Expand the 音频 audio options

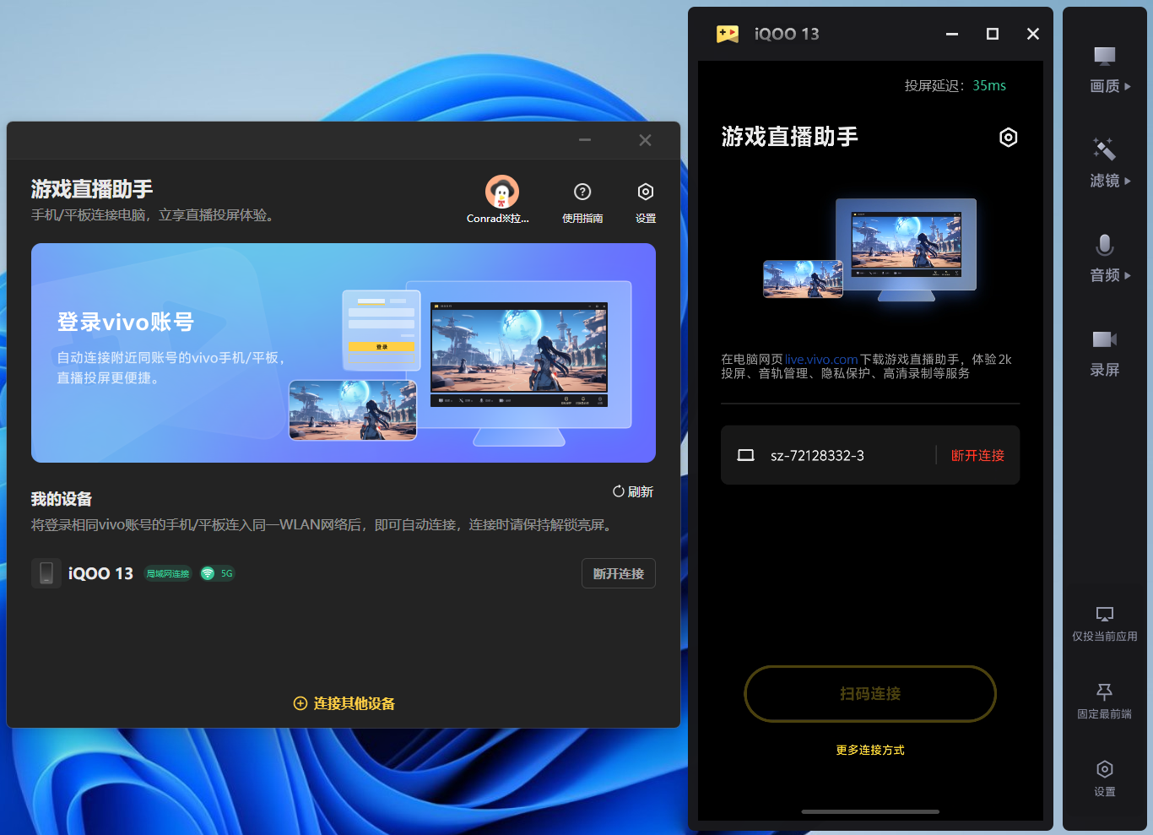[x=1105, y=258]
